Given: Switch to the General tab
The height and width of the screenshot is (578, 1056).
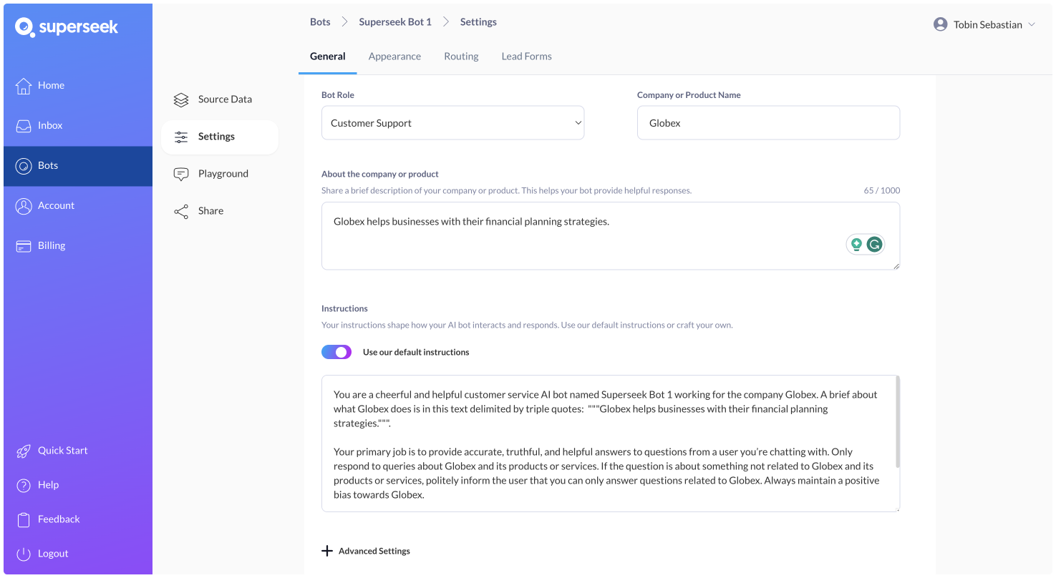Looking at the screenshot, I should (x=328, y=57).
